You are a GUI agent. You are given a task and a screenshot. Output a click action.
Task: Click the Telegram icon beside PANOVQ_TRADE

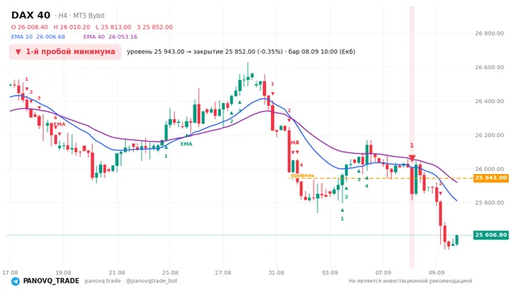(x=15, y=281)
